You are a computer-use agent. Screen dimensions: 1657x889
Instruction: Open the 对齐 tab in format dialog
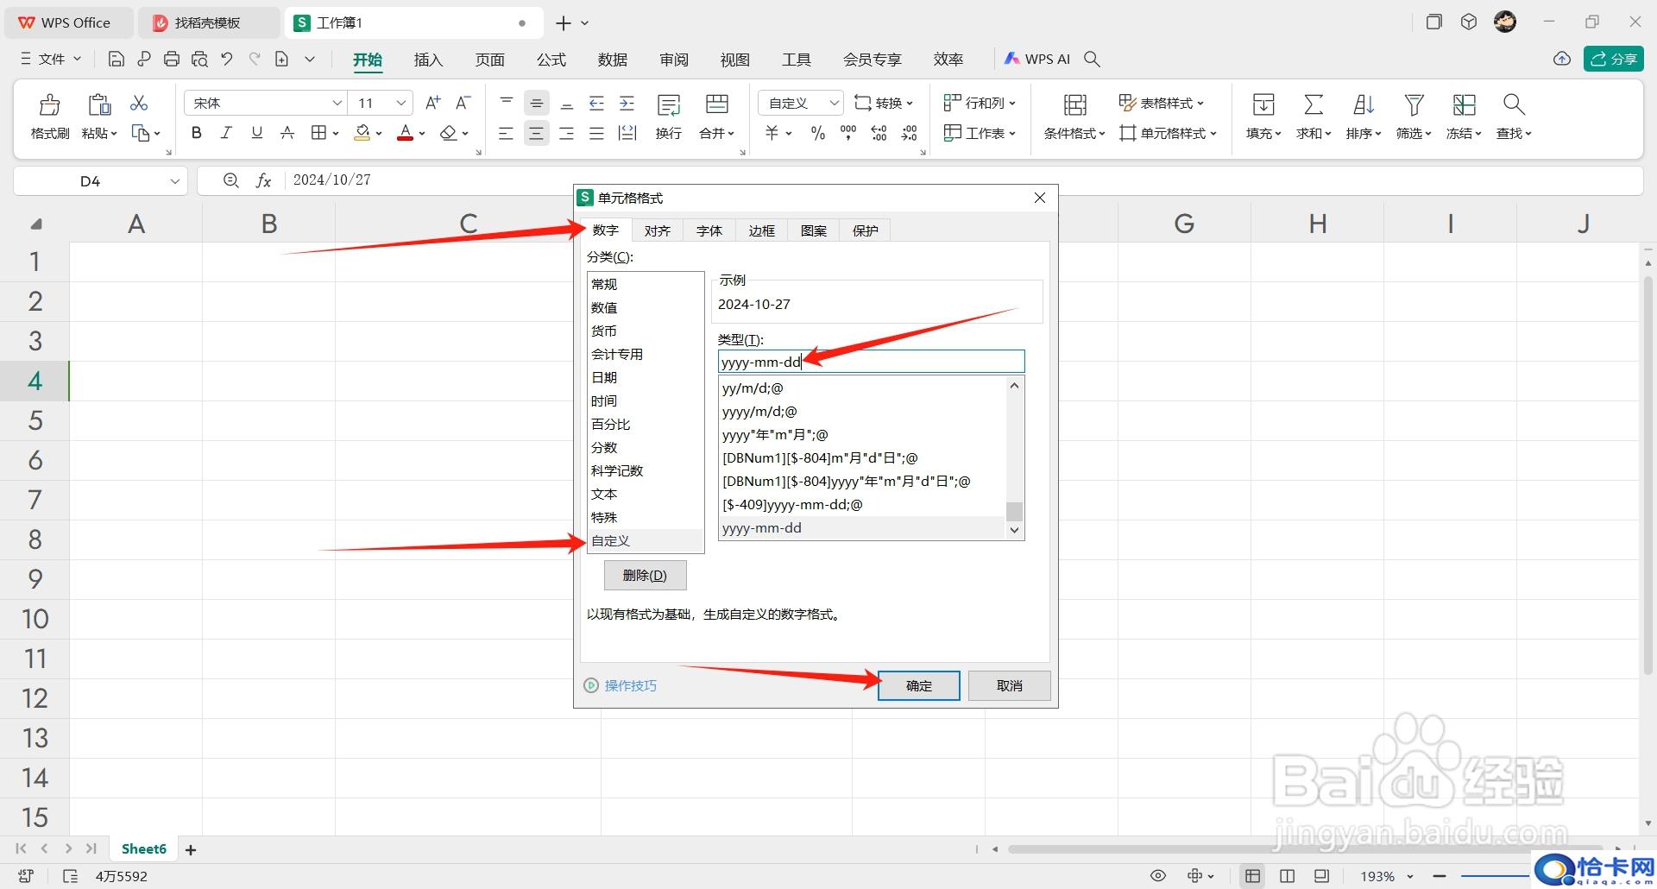click(658, 230)
